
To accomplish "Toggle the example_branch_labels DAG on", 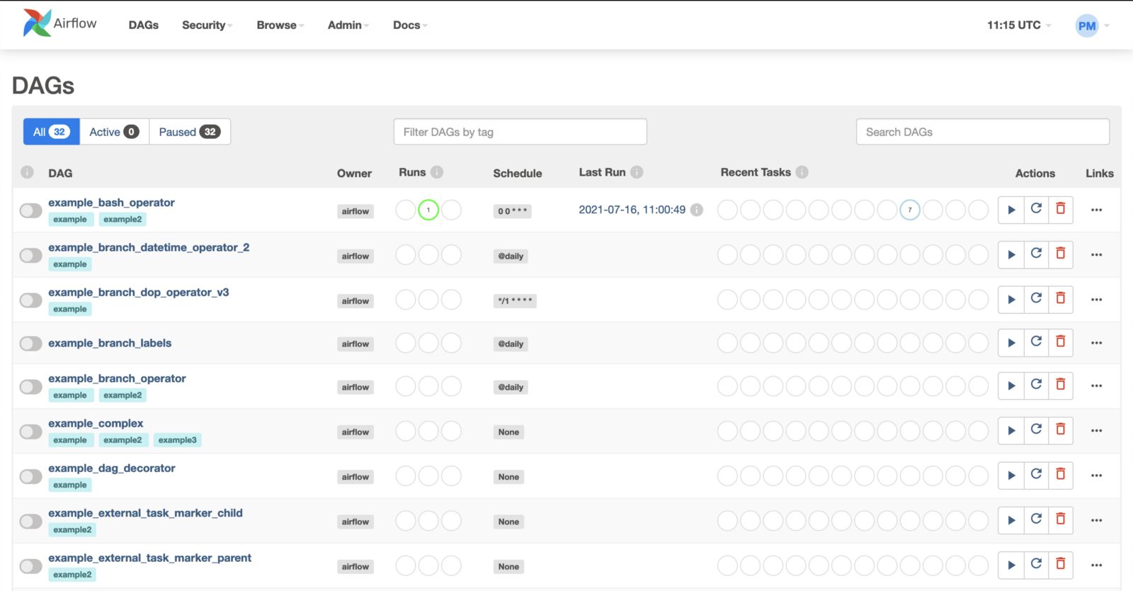I will (31, 344).
